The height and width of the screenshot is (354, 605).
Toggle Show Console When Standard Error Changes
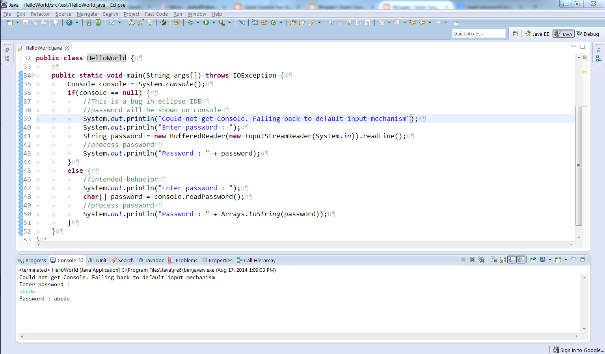pos(521,259)
